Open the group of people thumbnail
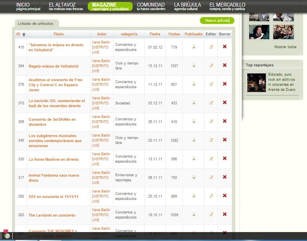 (x=283, y=32)
